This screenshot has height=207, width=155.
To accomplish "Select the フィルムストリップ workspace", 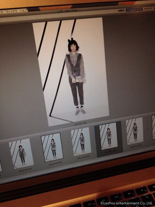I will coord(134,9).
